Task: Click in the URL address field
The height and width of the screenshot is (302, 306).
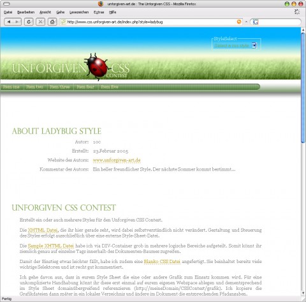Action: 151,22
